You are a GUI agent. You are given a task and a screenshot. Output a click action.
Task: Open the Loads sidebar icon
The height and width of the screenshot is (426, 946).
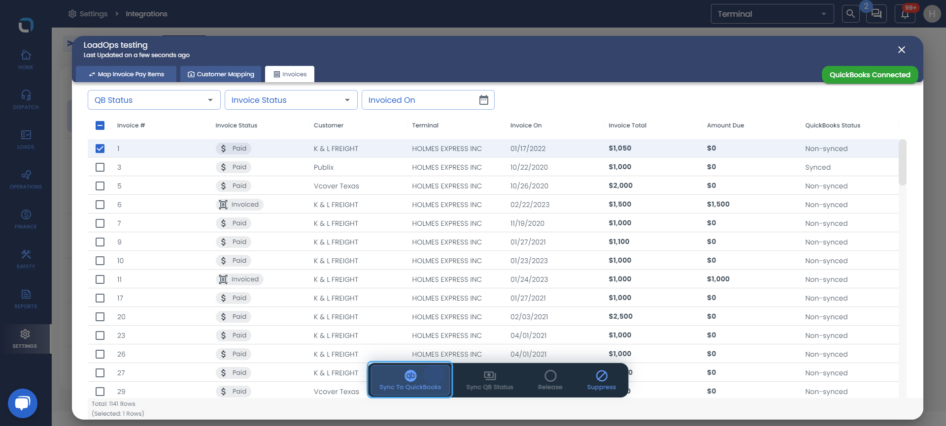(x=26, y=139)
